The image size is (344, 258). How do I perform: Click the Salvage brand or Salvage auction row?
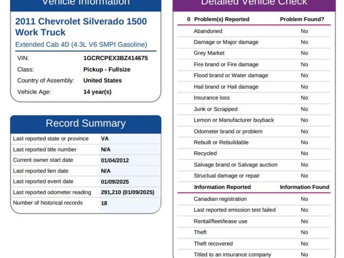[x=235, y=165]
